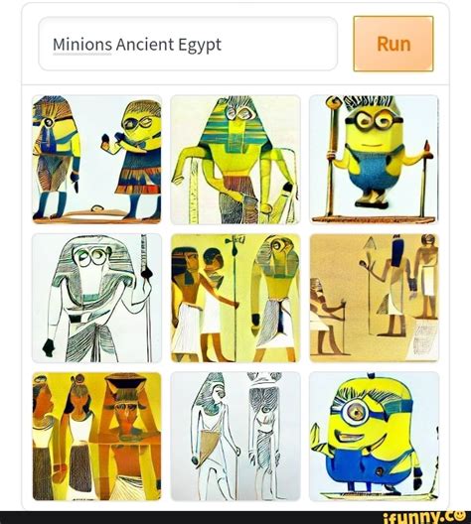Click the striped headdress of the green pharaoh minion
The width and height of the screenshot is (471, 524).
click(x=235, y=129)
